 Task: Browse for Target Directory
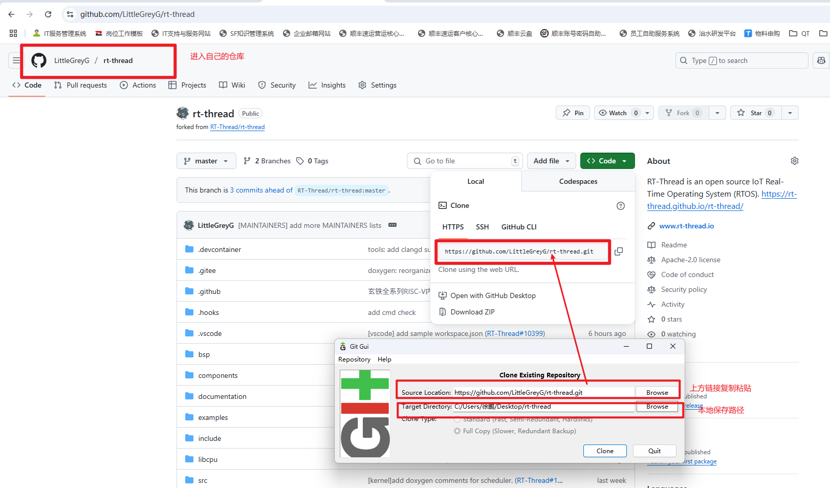point(657,407)
